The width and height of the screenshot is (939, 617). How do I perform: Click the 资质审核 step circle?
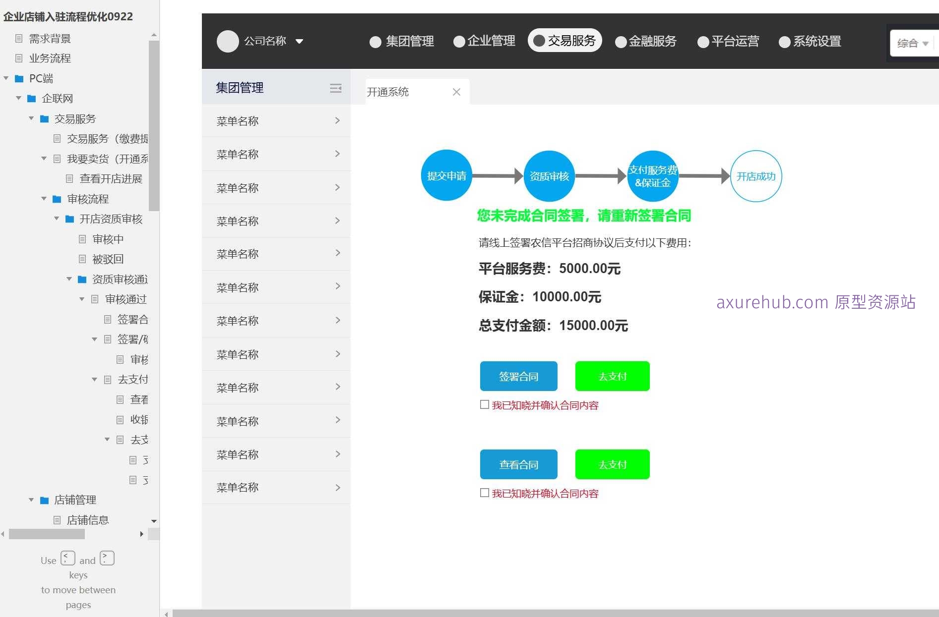(549, 176)
